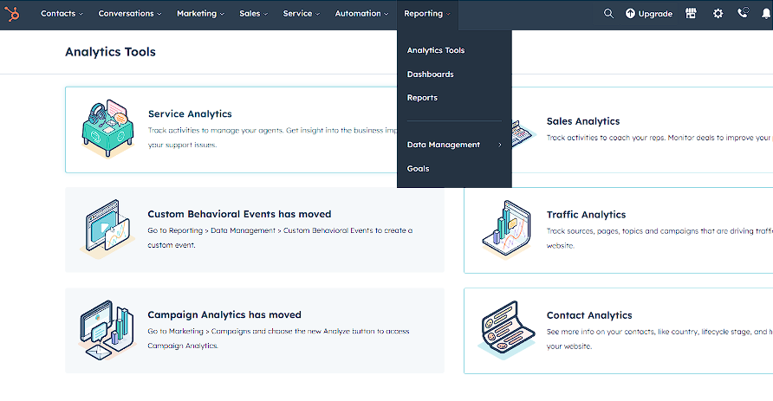Screen dimensions: 773x401
Task: Click the Campaign Analytics has moved heading
Action: [x=224, y=314]
